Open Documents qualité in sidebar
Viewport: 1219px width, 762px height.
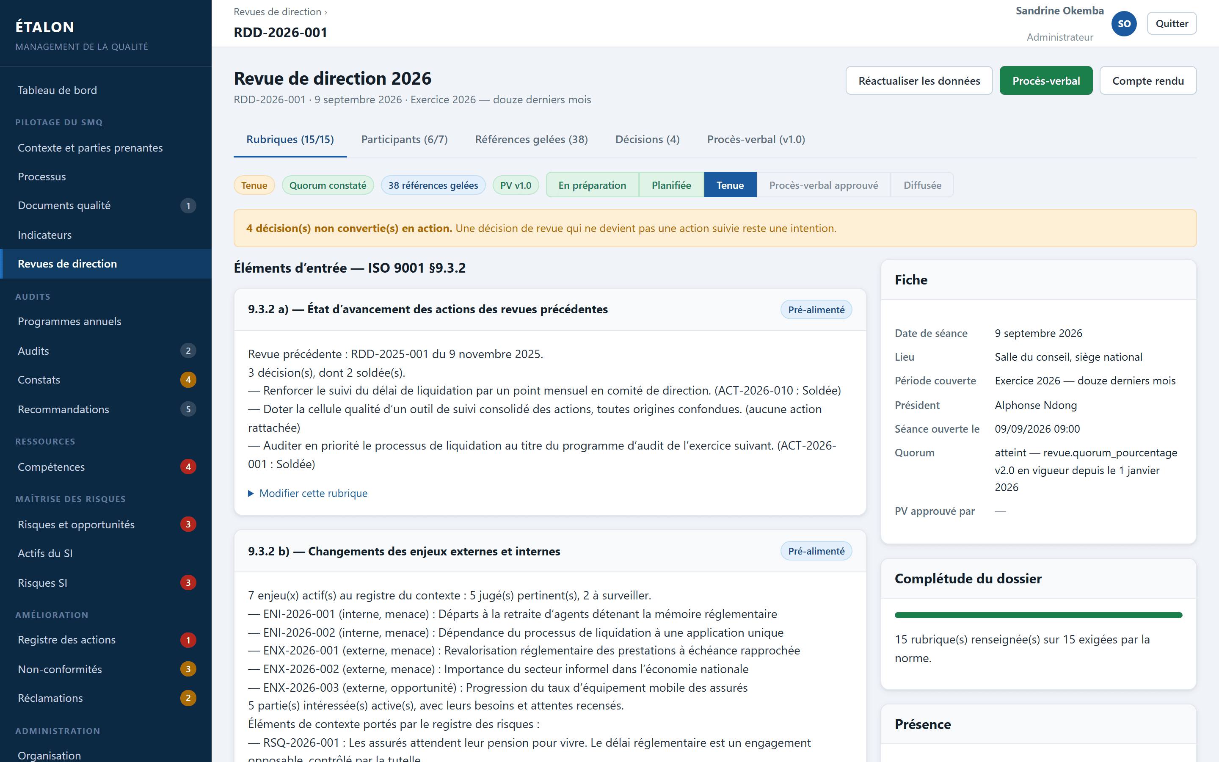[106, 206]
